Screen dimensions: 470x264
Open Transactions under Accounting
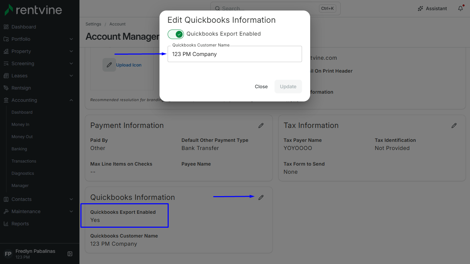tap(24, 161)
